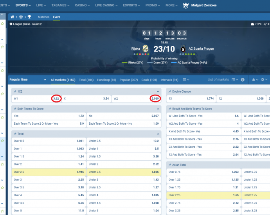Switch to the Total (104) tab

[86, 80]
